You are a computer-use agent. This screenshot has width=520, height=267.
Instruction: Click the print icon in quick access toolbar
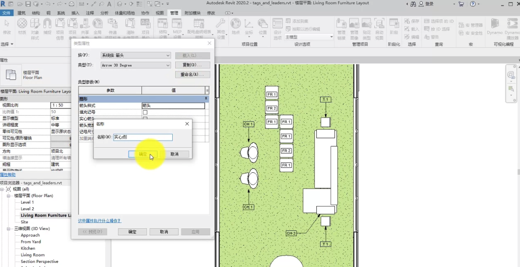click(x=71, y=4)
